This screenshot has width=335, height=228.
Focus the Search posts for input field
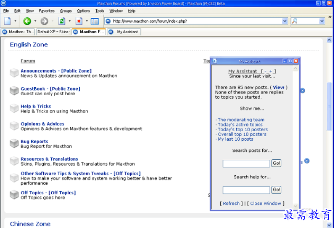pyautogui.click(x=246, y=164)
